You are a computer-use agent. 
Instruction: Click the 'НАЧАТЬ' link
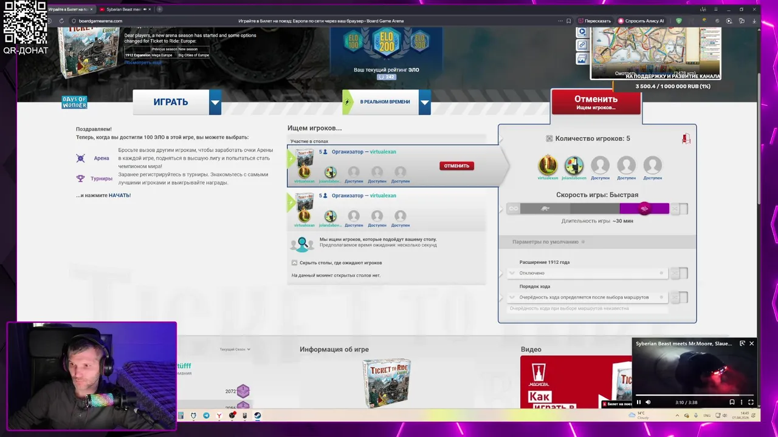(120, 195)
